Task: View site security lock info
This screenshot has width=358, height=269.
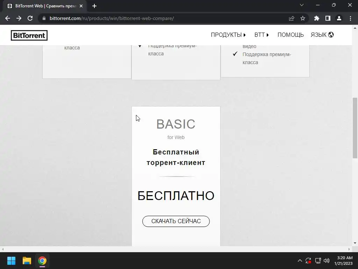Action: pyautogui.click(x=44, y=18)
